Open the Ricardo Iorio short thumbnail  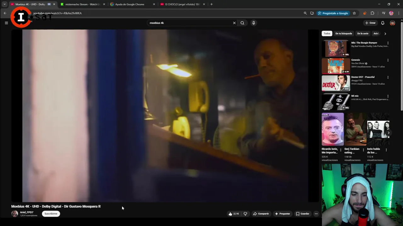point(332,129)
